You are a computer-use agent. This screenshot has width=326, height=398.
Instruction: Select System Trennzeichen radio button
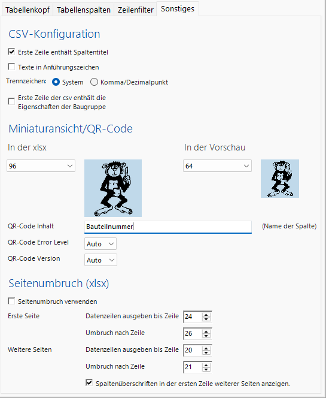click(56, 82)
